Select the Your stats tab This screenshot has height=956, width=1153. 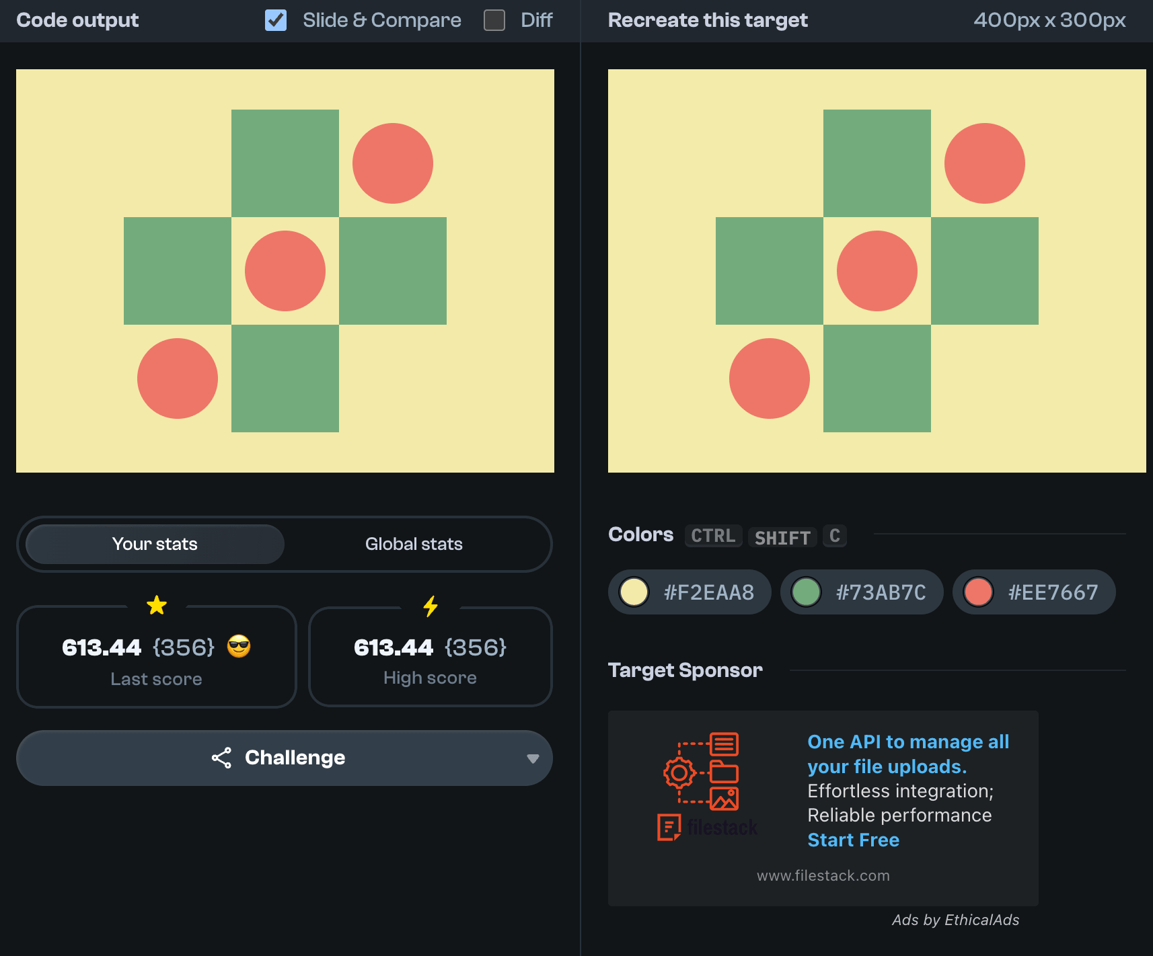tap(155, 544)
